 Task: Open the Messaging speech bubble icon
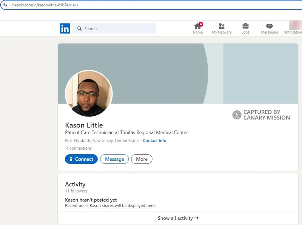coord(269,26)
